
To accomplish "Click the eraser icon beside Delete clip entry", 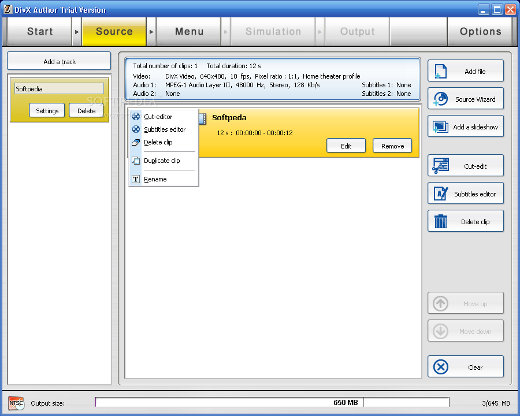I will (136, 142).
